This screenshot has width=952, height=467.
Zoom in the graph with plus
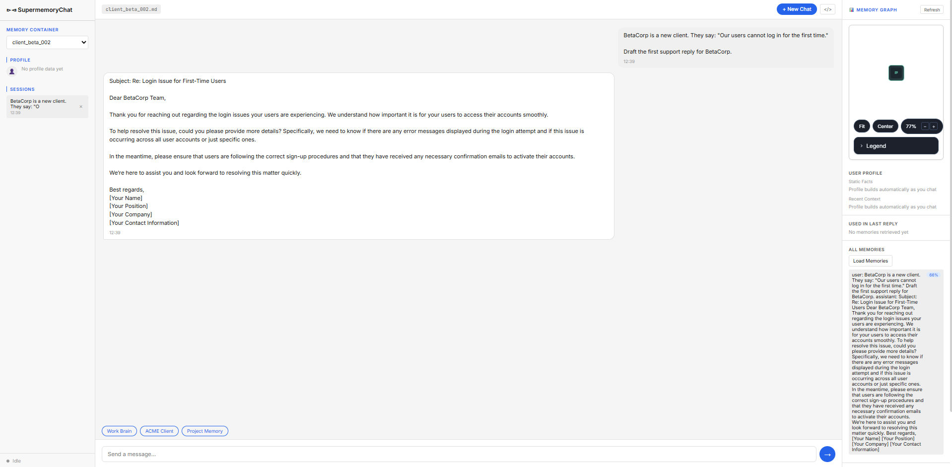[x=934, y=127]
